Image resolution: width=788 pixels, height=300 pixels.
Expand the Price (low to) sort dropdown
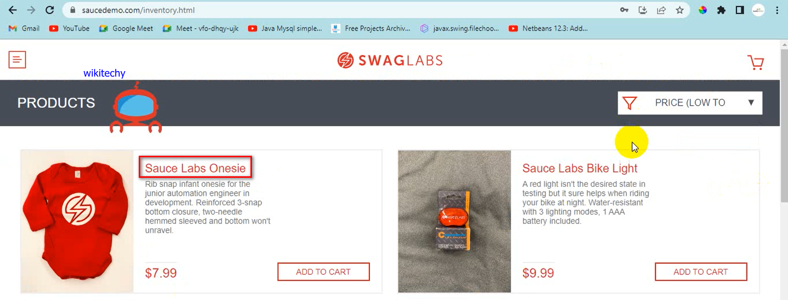click(x=690, y=103)
